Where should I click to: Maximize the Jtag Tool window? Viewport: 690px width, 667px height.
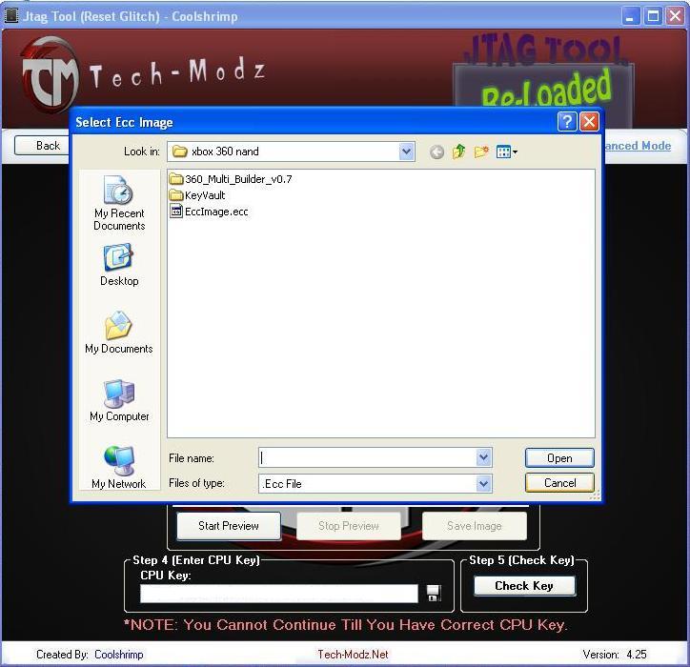[653, 16]
